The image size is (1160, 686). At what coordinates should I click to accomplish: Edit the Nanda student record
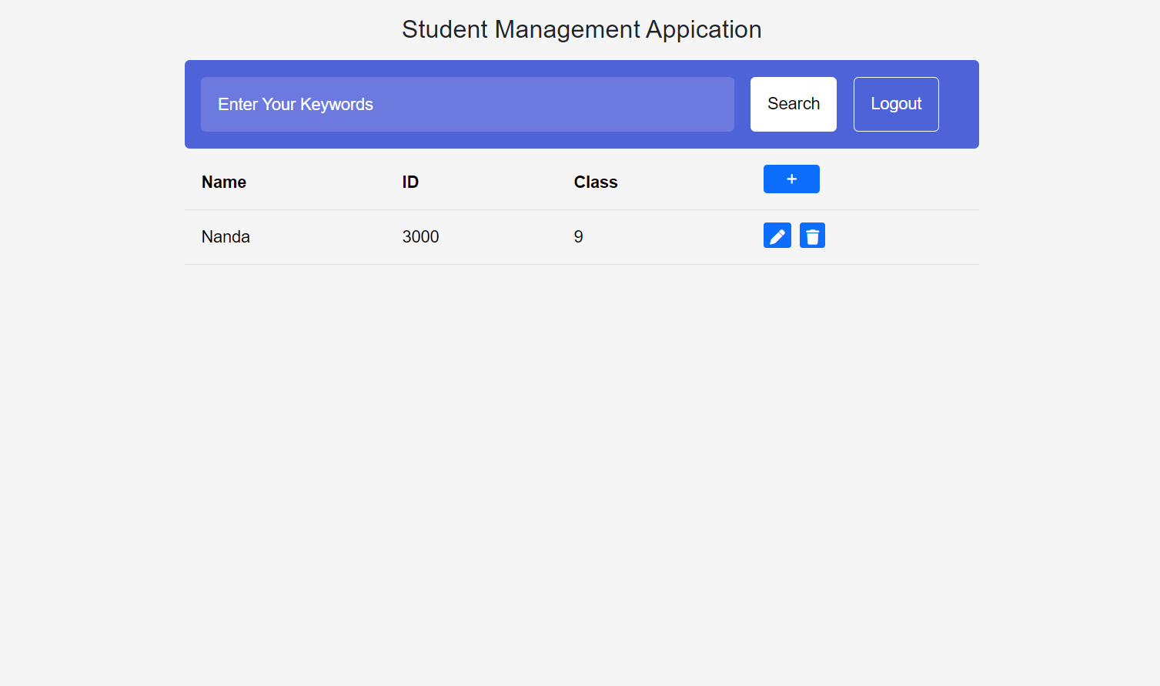coord(777,236)
